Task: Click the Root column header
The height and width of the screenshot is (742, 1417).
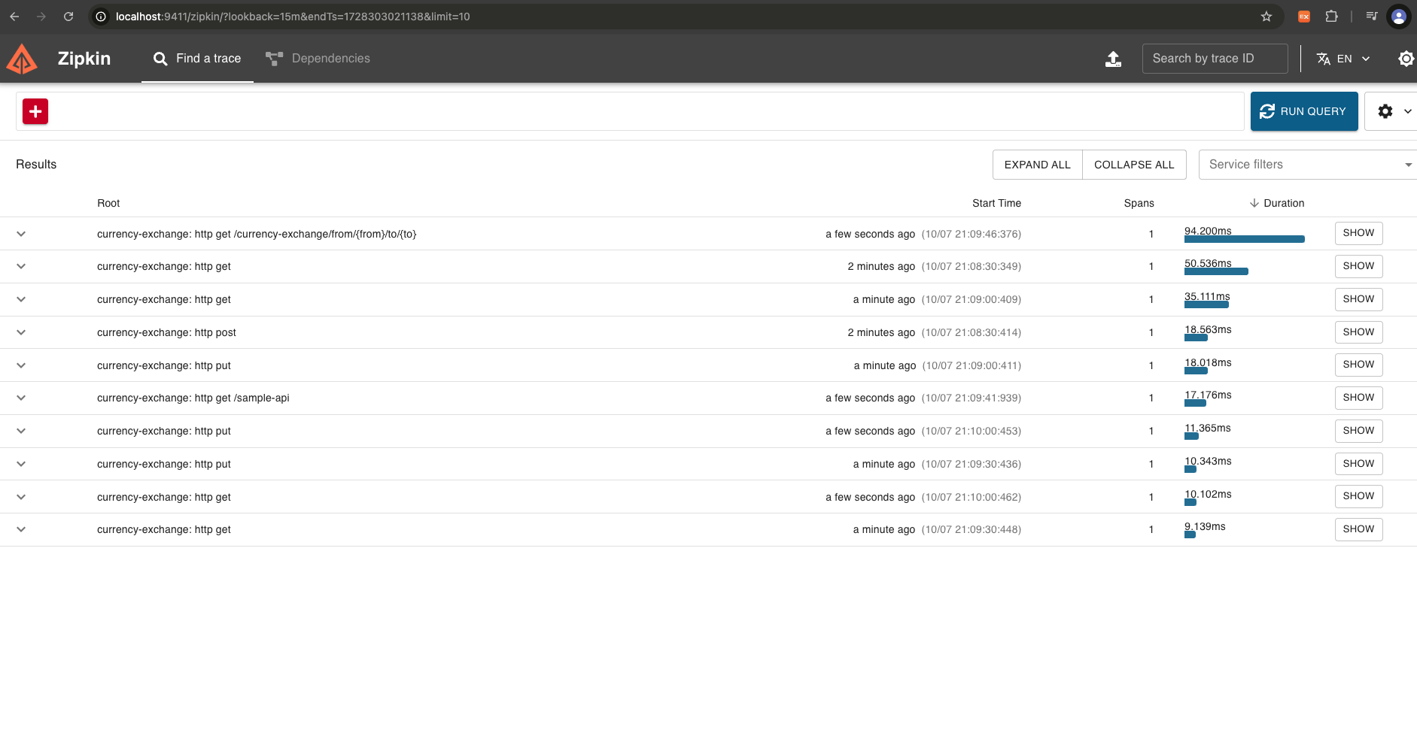Action: point(108,203)
